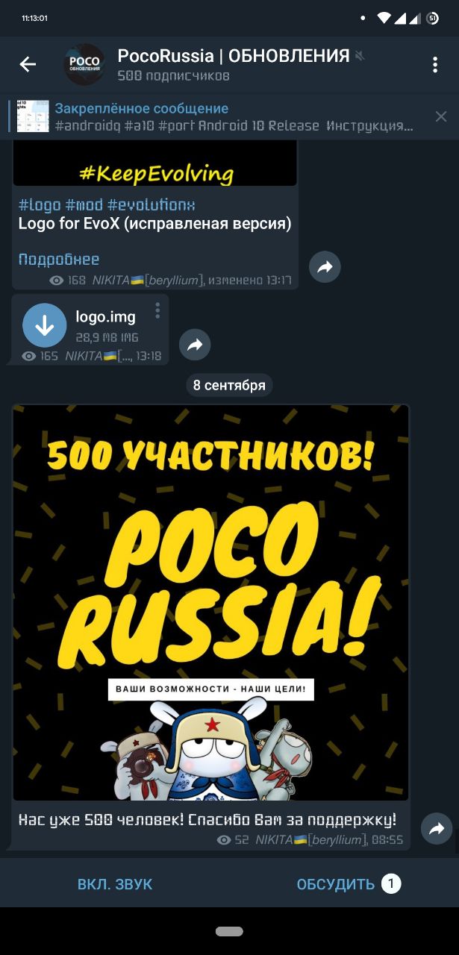
Task: Toggle sound with ВКЛ. ЗВУК
Action: pos(115,884)
